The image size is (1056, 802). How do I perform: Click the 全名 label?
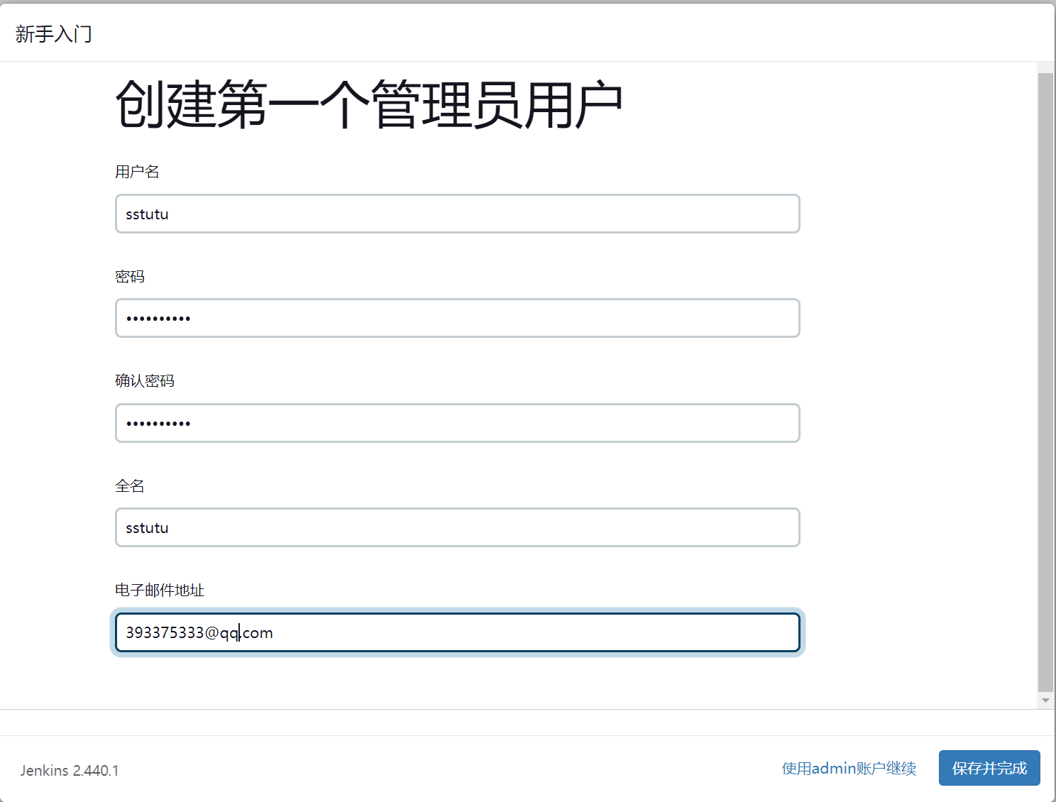tap(130, 486)
